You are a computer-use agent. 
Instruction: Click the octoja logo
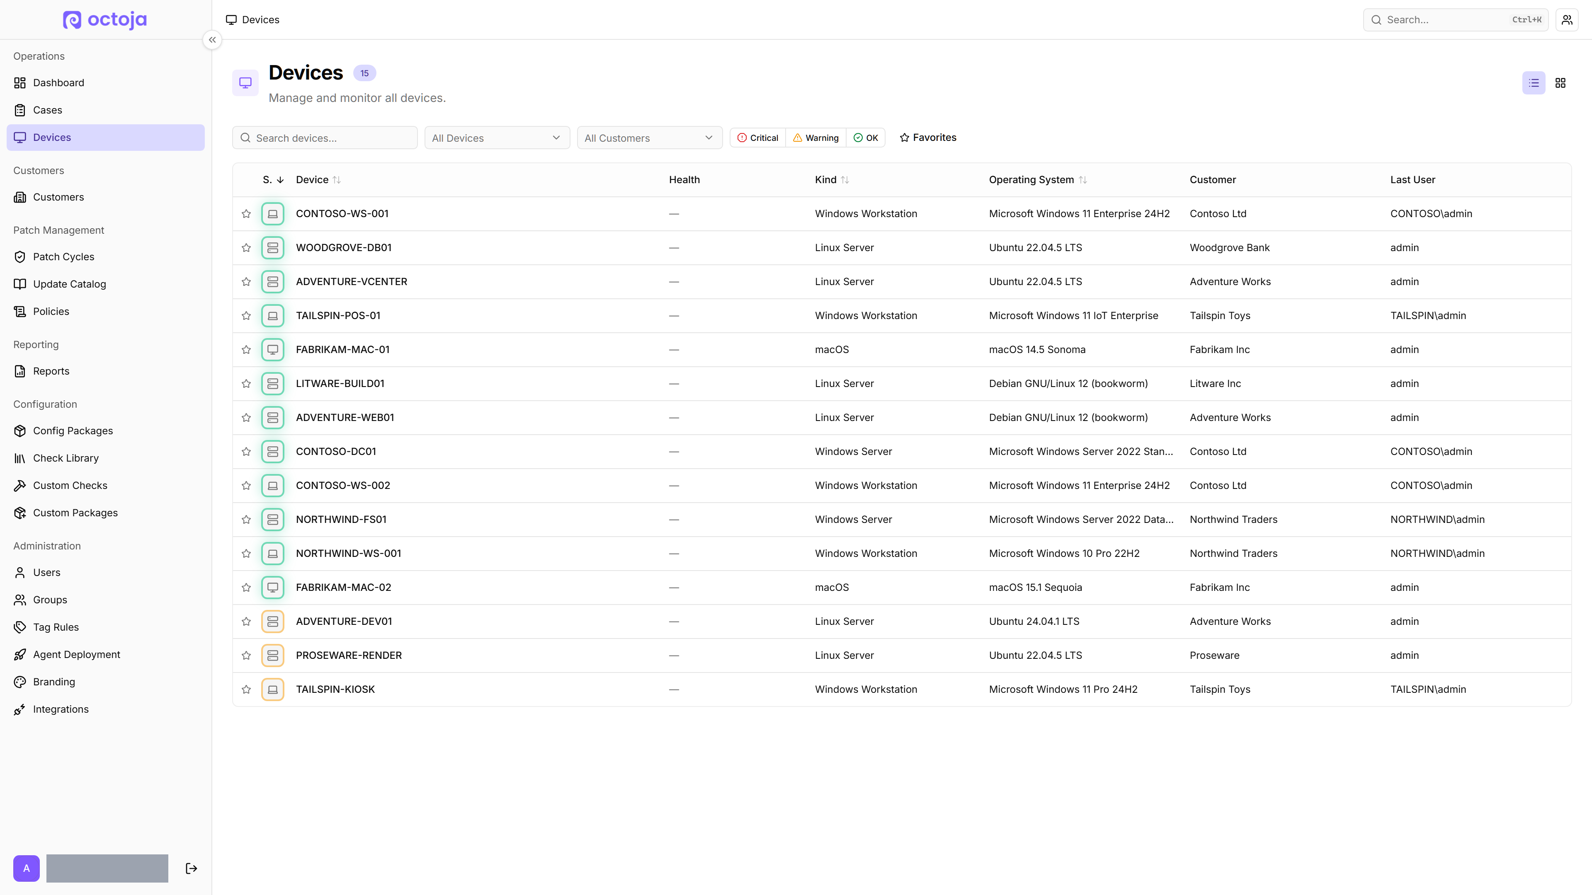[x=105, y=20]
